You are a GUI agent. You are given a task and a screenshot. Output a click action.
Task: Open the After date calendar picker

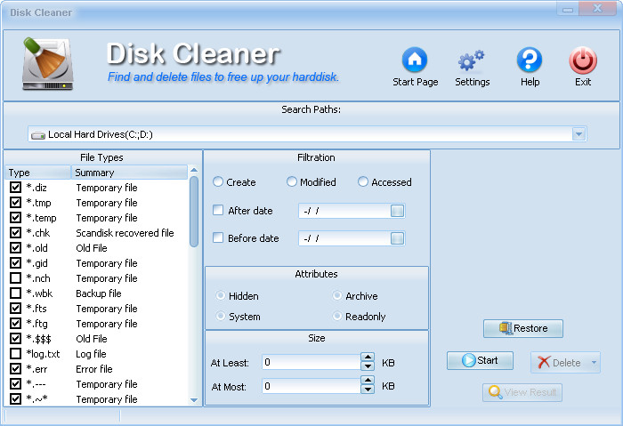(x=397, y=211)
